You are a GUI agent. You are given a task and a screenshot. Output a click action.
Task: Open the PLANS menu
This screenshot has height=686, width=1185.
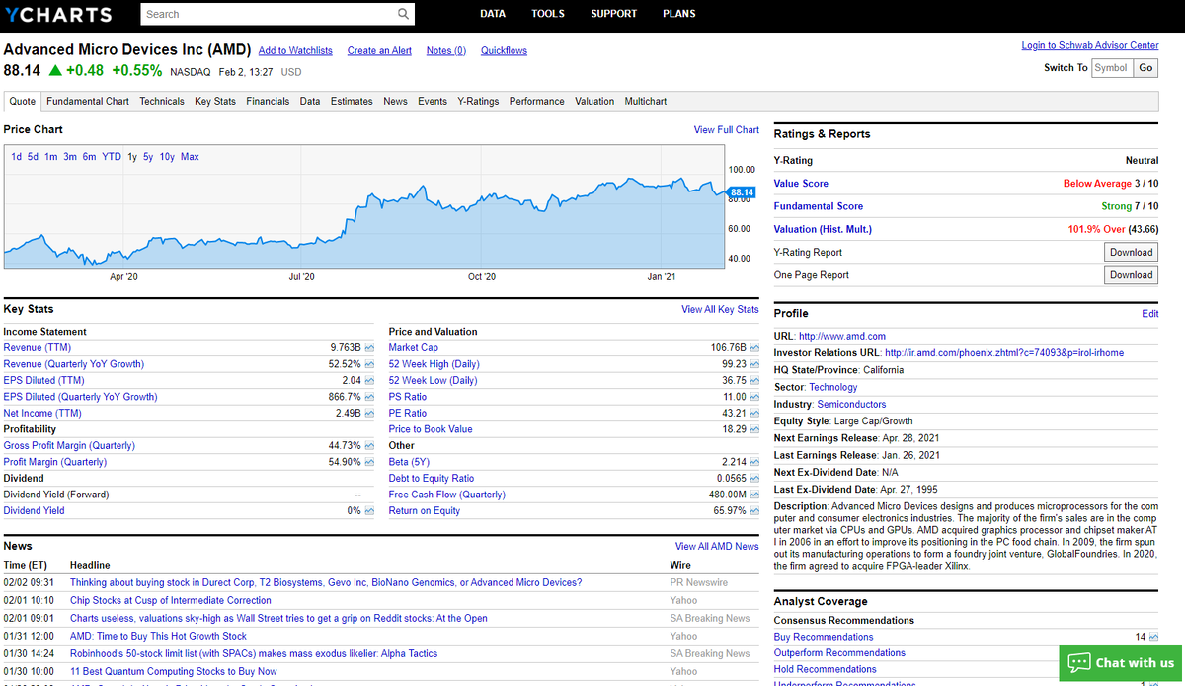pyautogui.click(x=679, y=14)
